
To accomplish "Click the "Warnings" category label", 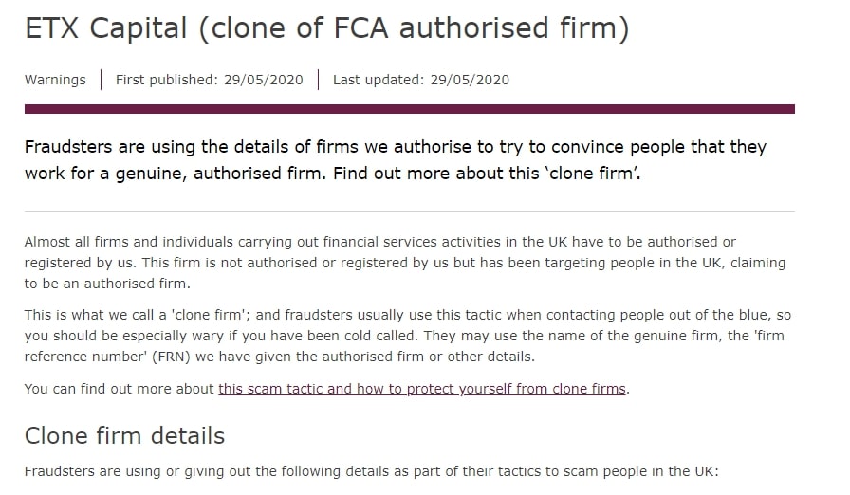I will coord(55,80).
